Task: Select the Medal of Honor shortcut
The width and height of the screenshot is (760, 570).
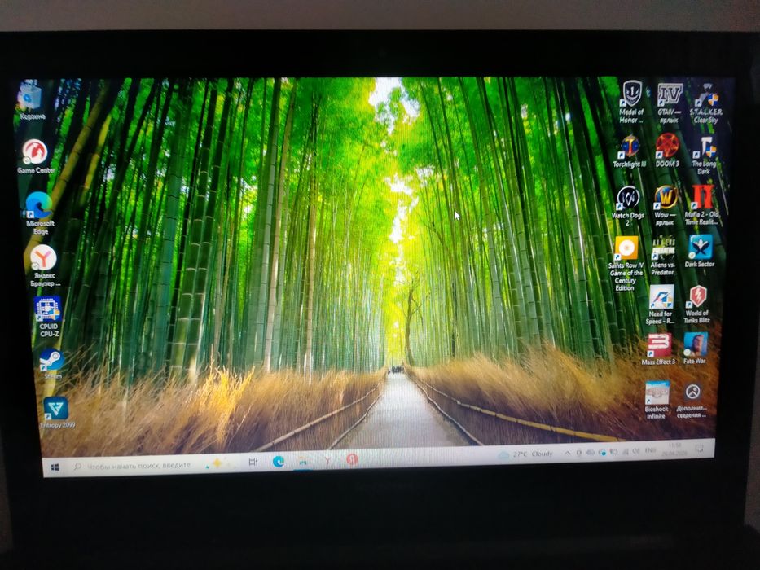Action: click(631, 101)
